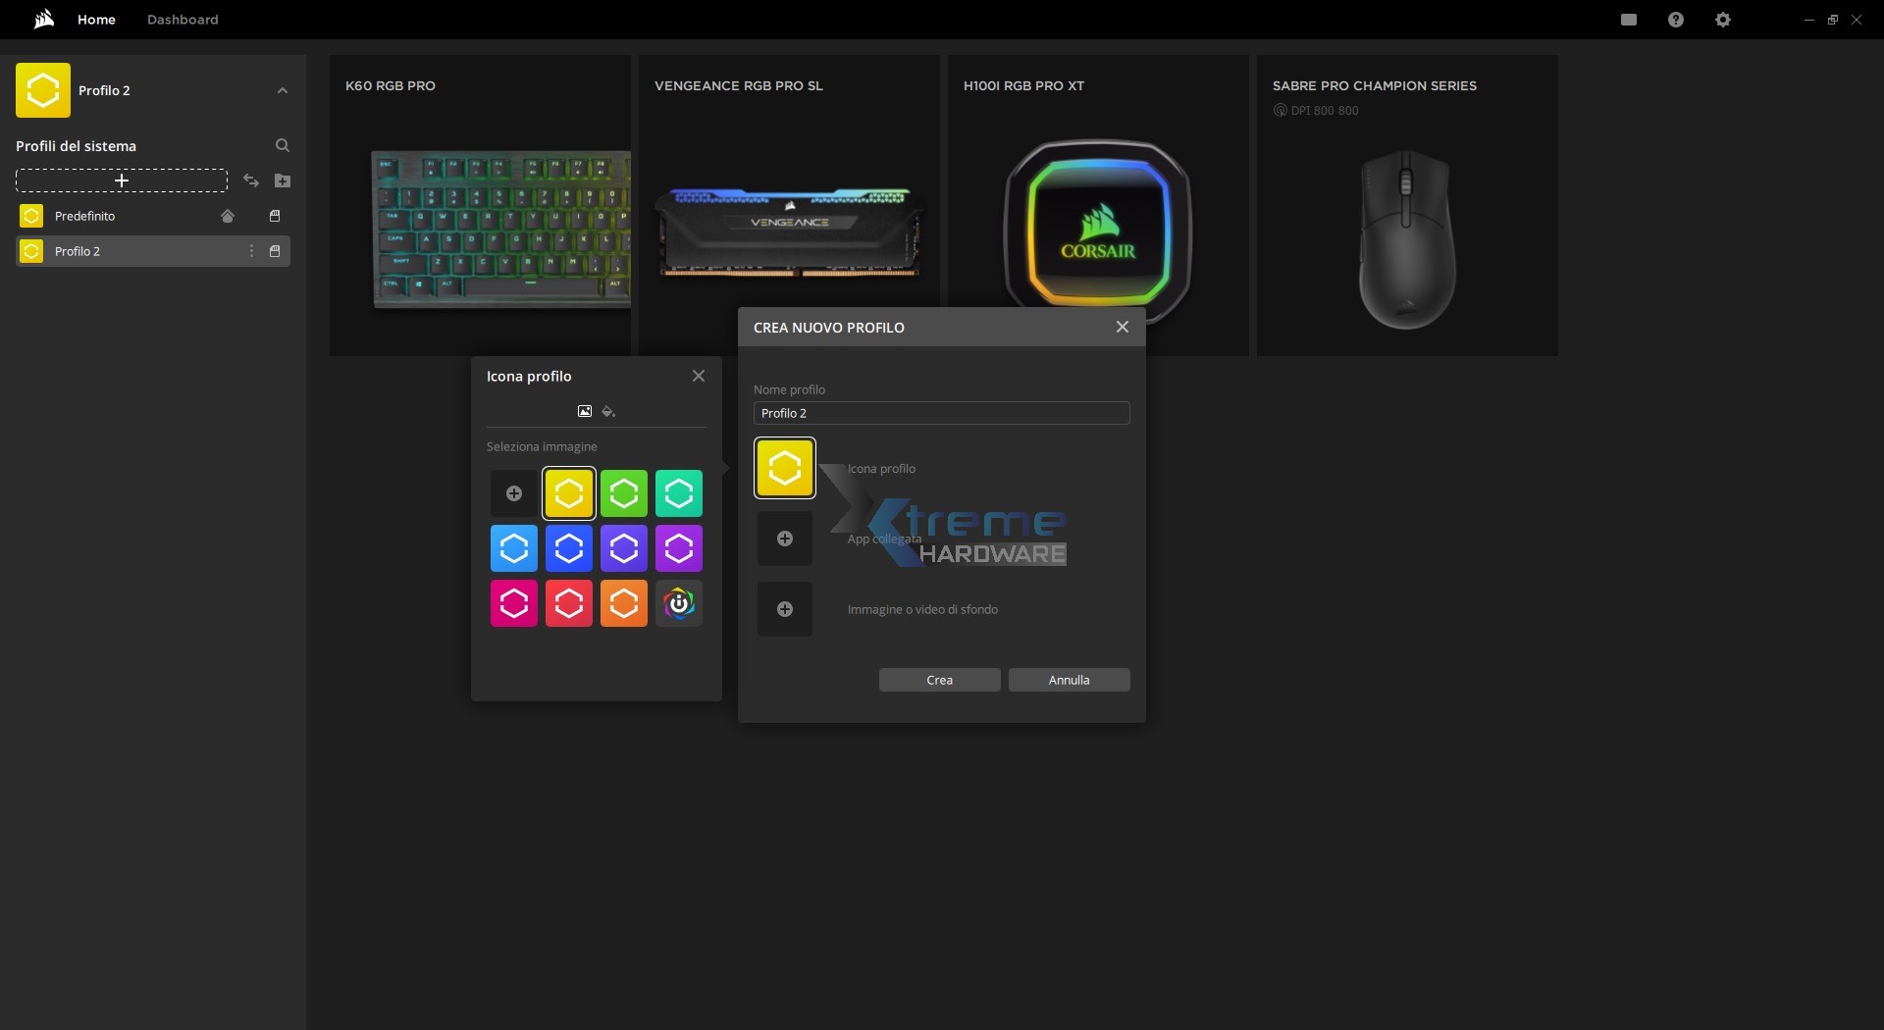The image size is (1884, 1030).
Task: Open the notifications message icon
Action: pos(1628,20)
